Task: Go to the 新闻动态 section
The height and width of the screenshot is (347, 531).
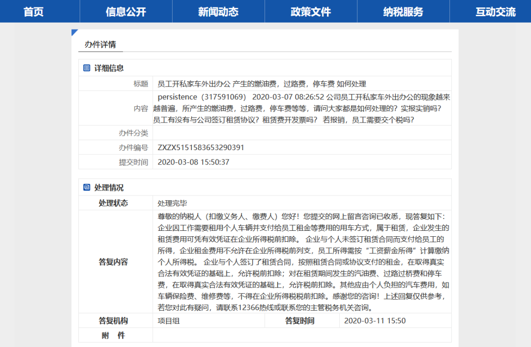Action: click(x=218, y=12)
